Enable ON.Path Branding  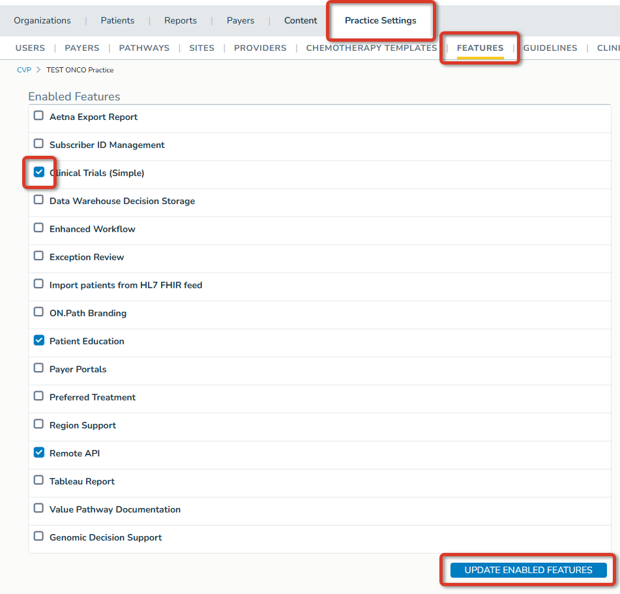point(38,312)
